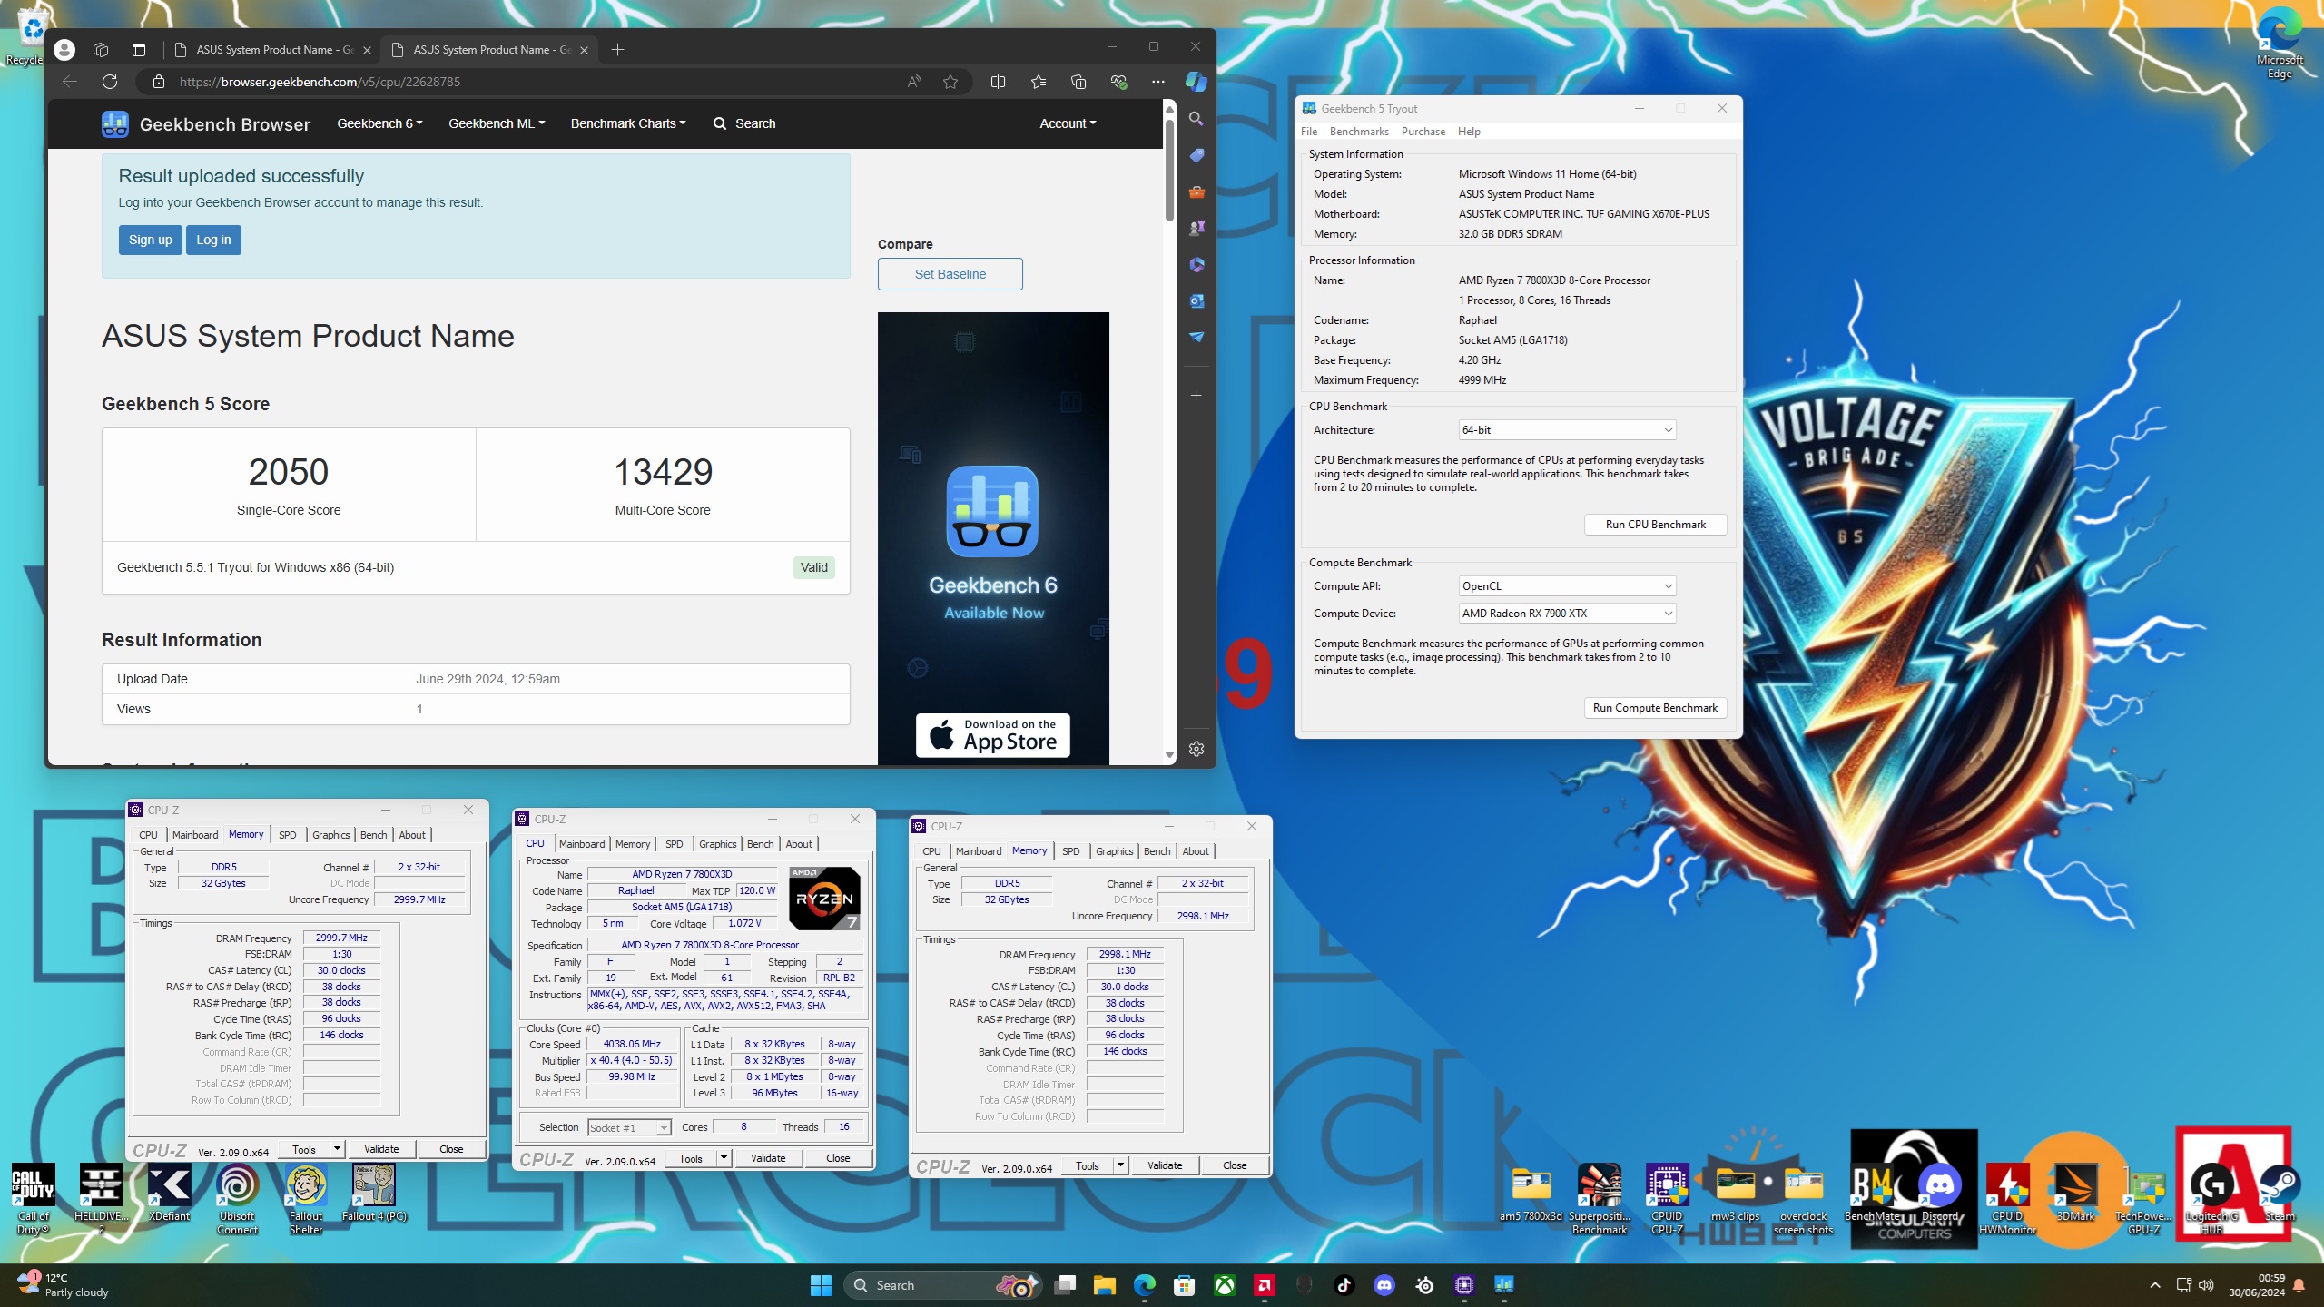Open Edge Workspaces icon

pos(101,50)
